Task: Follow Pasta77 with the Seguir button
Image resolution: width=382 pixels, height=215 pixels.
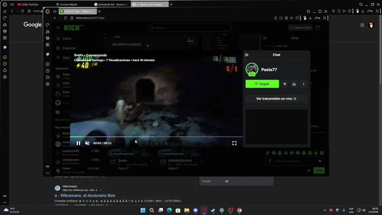Action: [262, 84]
